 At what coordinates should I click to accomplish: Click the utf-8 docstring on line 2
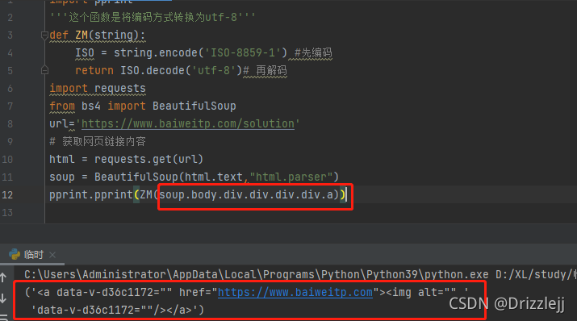153,17
